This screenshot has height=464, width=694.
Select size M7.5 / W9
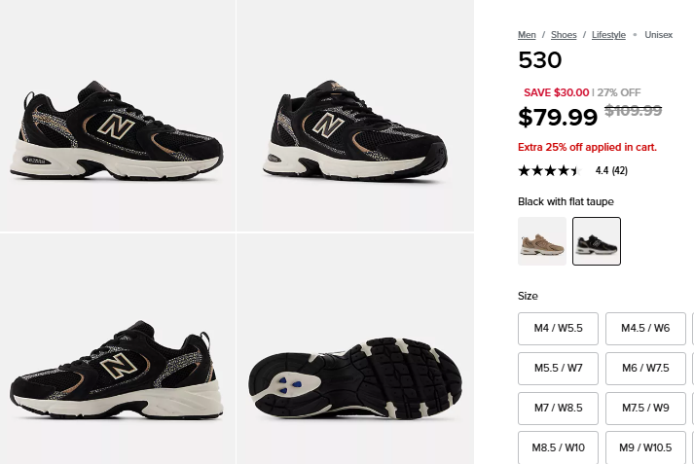click(645, 408)
